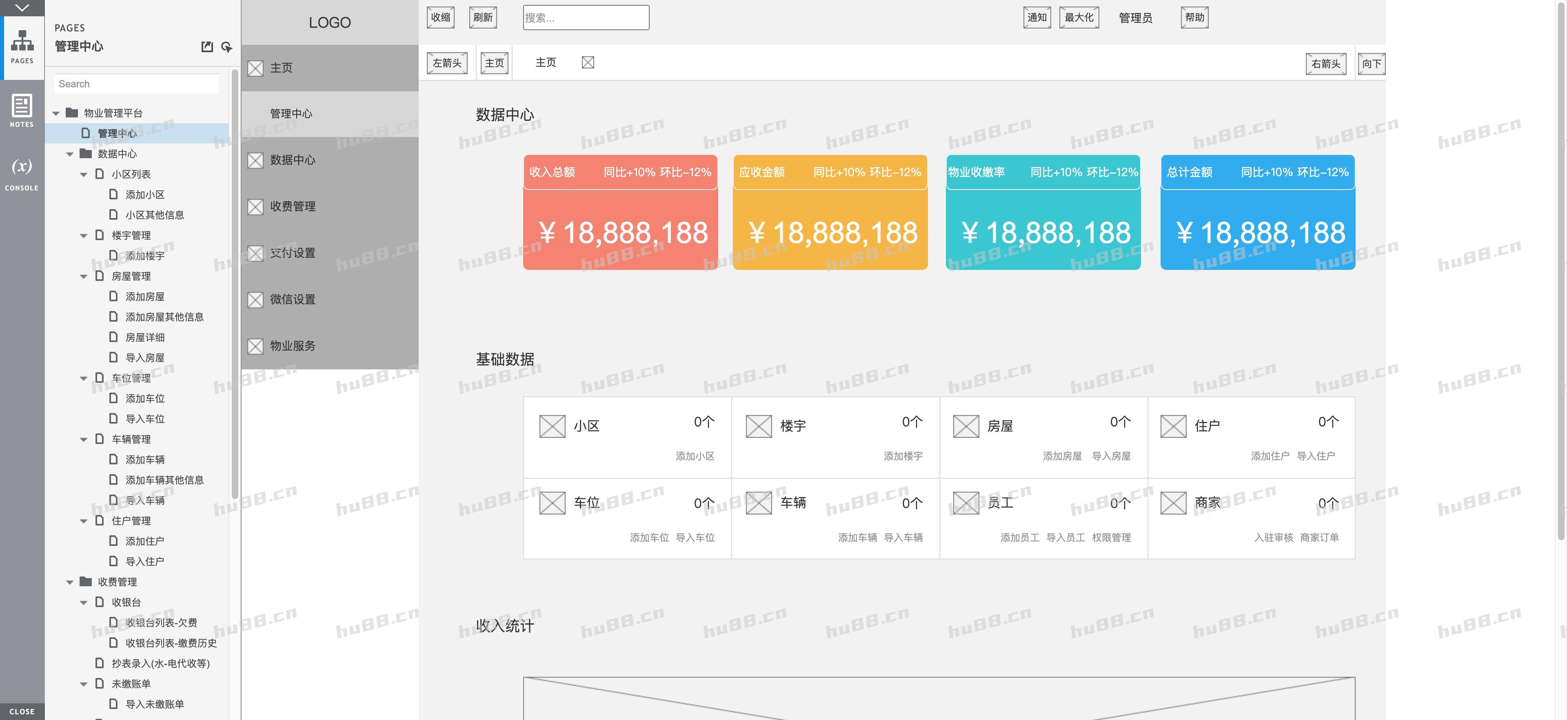Collapse the 车辆管理 tree node
This screenshot has width=1567, height=720.
pos(84,440)
